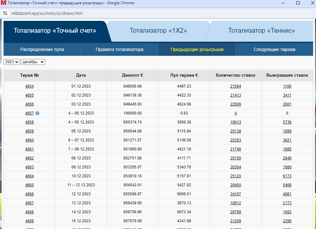Click pool value 6956.51
The width and height of the screenshot is (316, 229).
pos(184,194)
